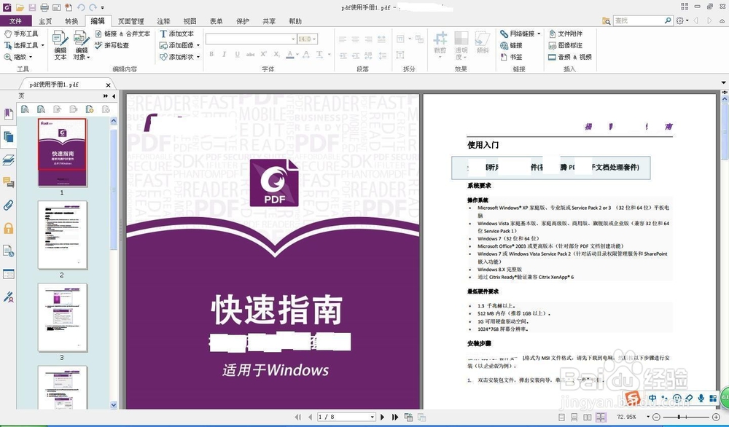The image size is (729, 427).
Task: Go to next page button in status bar
Action: tap(382, 418)
